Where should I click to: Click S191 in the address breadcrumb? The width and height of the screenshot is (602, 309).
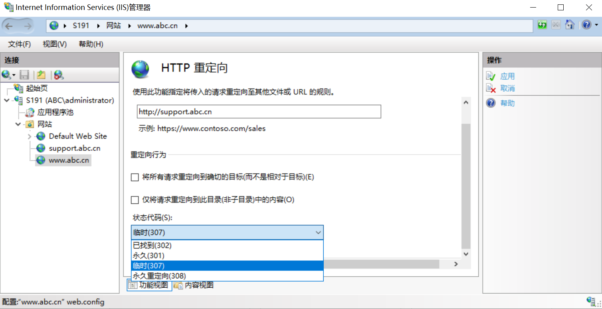[x=81, y=26]
